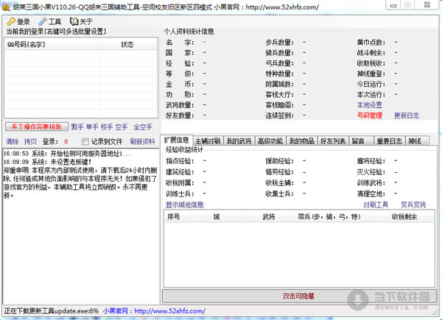Click the 清除 log link

pyautogui.click(x=13, y=141)
